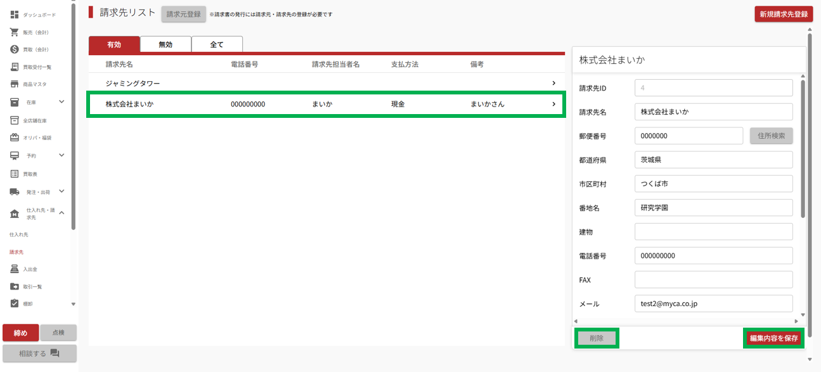Expand the 予約 submenu chevron
The height and width of the screenshot is (372, 821).
tap(61, 155)
